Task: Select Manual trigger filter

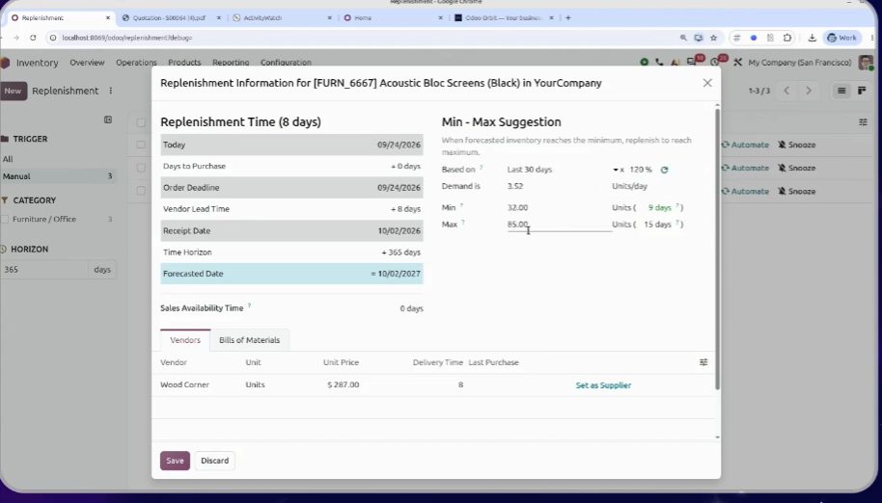Action: point(59,176)
